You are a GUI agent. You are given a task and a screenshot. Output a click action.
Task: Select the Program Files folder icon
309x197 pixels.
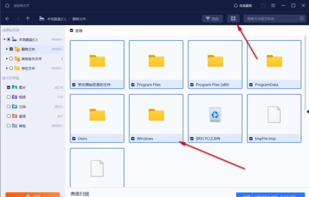coord(156,61)
